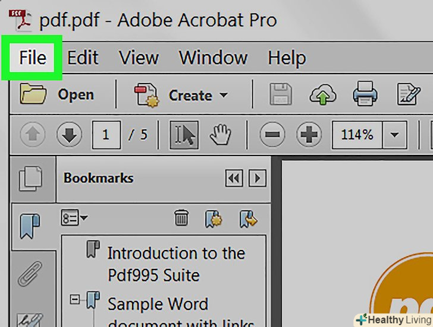This screenshot has width=433, height=327.
Task: Open the Page Thumbnails panel icon
Action: pyautogui.click(x=30, y=178)
